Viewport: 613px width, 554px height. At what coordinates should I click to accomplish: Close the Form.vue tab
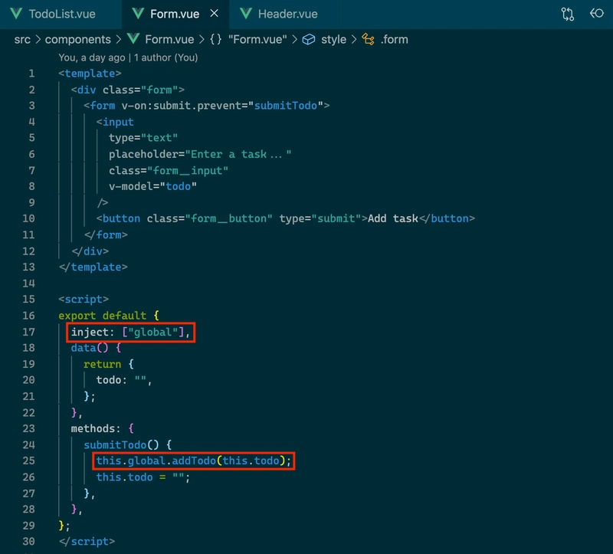point(215,13)
